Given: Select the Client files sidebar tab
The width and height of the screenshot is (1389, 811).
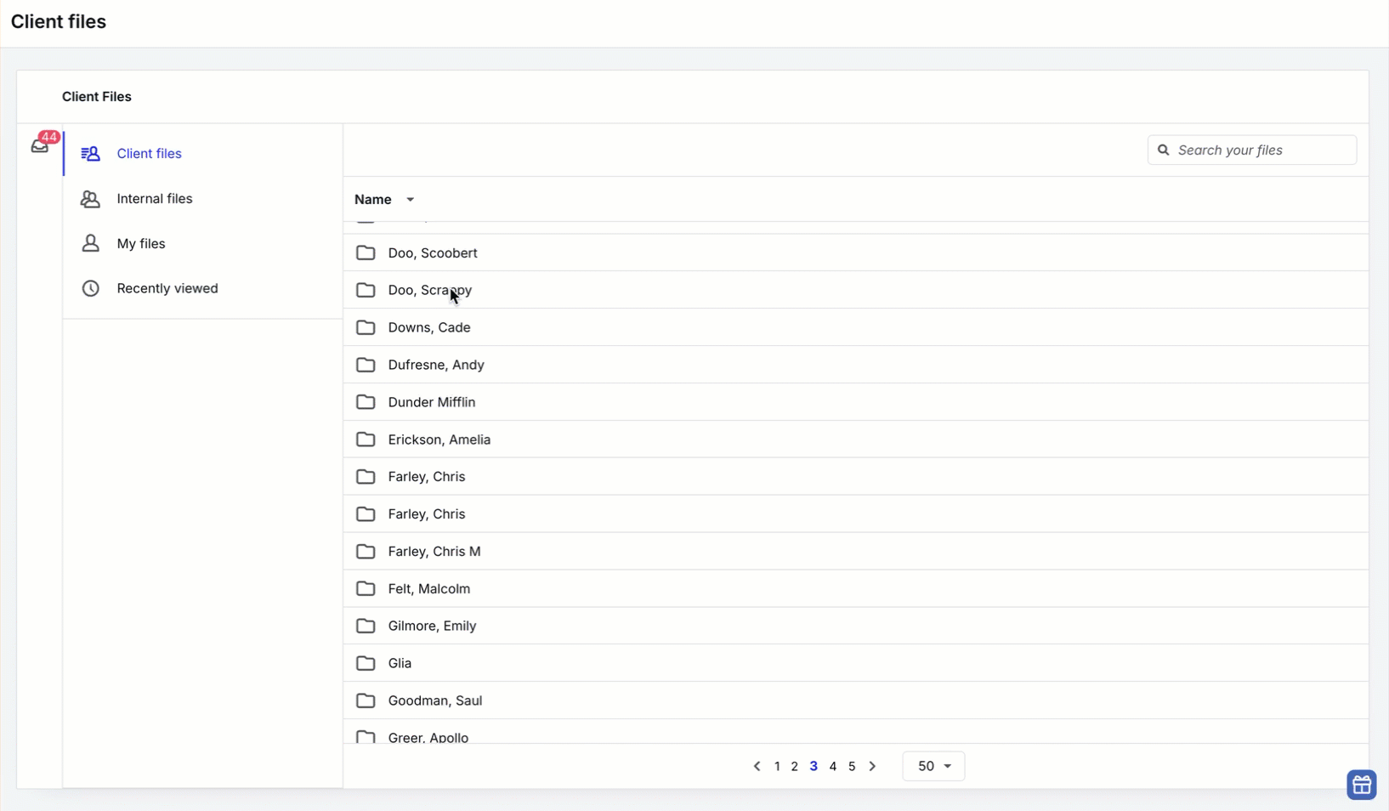Looking at the screenshot, I should coord(149,154).
